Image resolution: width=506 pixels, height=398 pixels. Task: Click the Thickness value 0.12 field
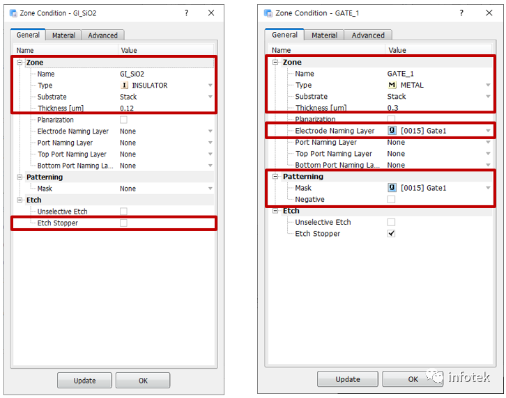click(x=166, y=109)
